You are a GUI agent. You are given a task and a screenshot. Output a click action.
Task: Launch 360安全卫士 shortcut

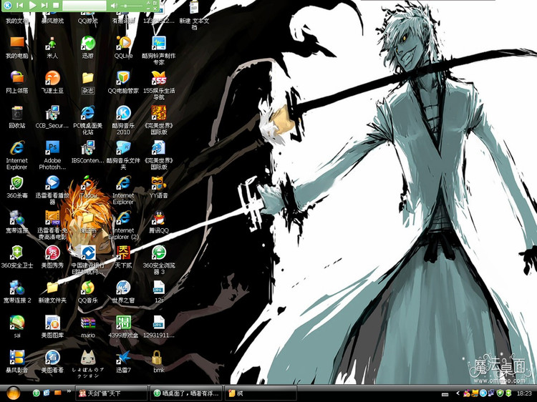(16, 257)
